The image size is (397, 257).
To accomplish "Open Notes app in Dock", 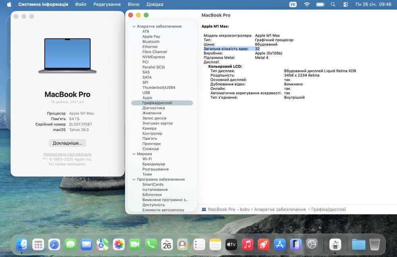I will click(x=215, y=245).
